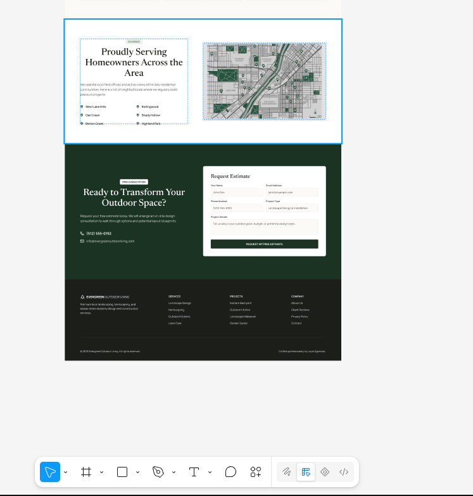The image size is (473, 496).
Task: Select 'EVERGREEN OUTDOOR LIVING' footer brand text
Action: pos(108,297)
